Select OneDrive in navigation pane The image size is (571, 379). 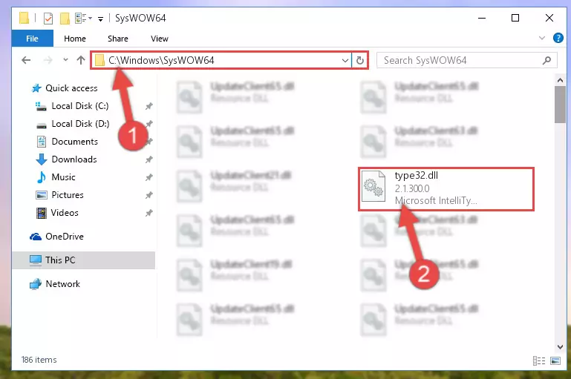(x=65, y=237)
